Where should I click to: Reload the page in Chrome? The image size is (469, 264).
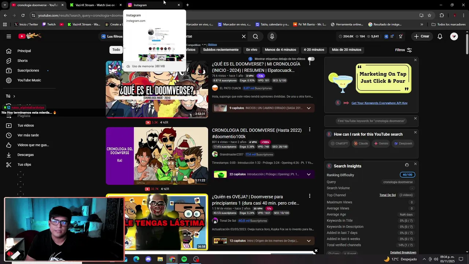click(23, 15)
